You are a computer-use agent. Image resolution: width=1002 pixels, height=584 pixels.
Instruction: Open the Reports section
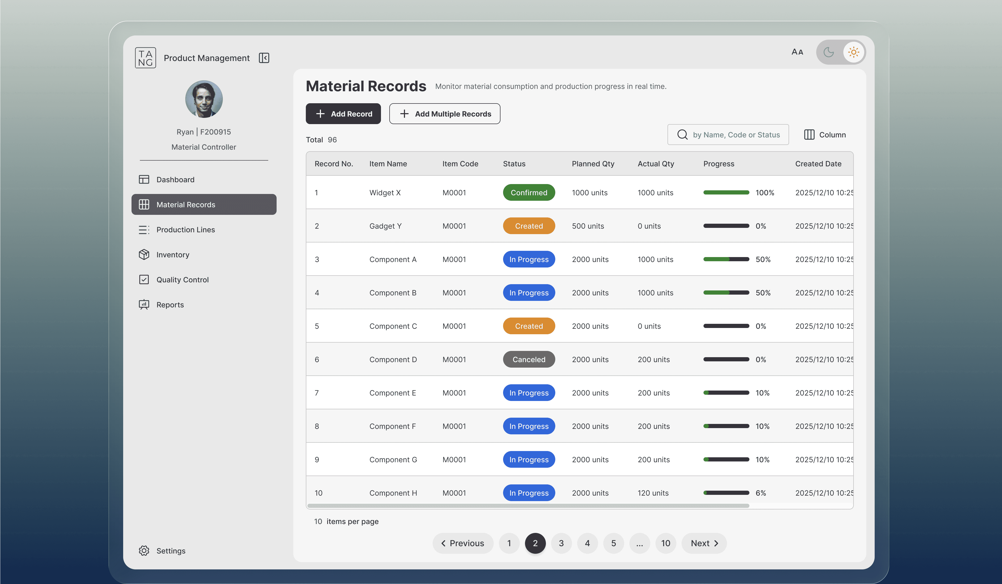tap(170, 305)
